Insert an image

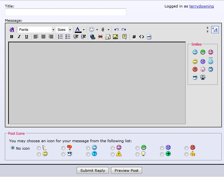pyautogui.click(x=116, y=37)
